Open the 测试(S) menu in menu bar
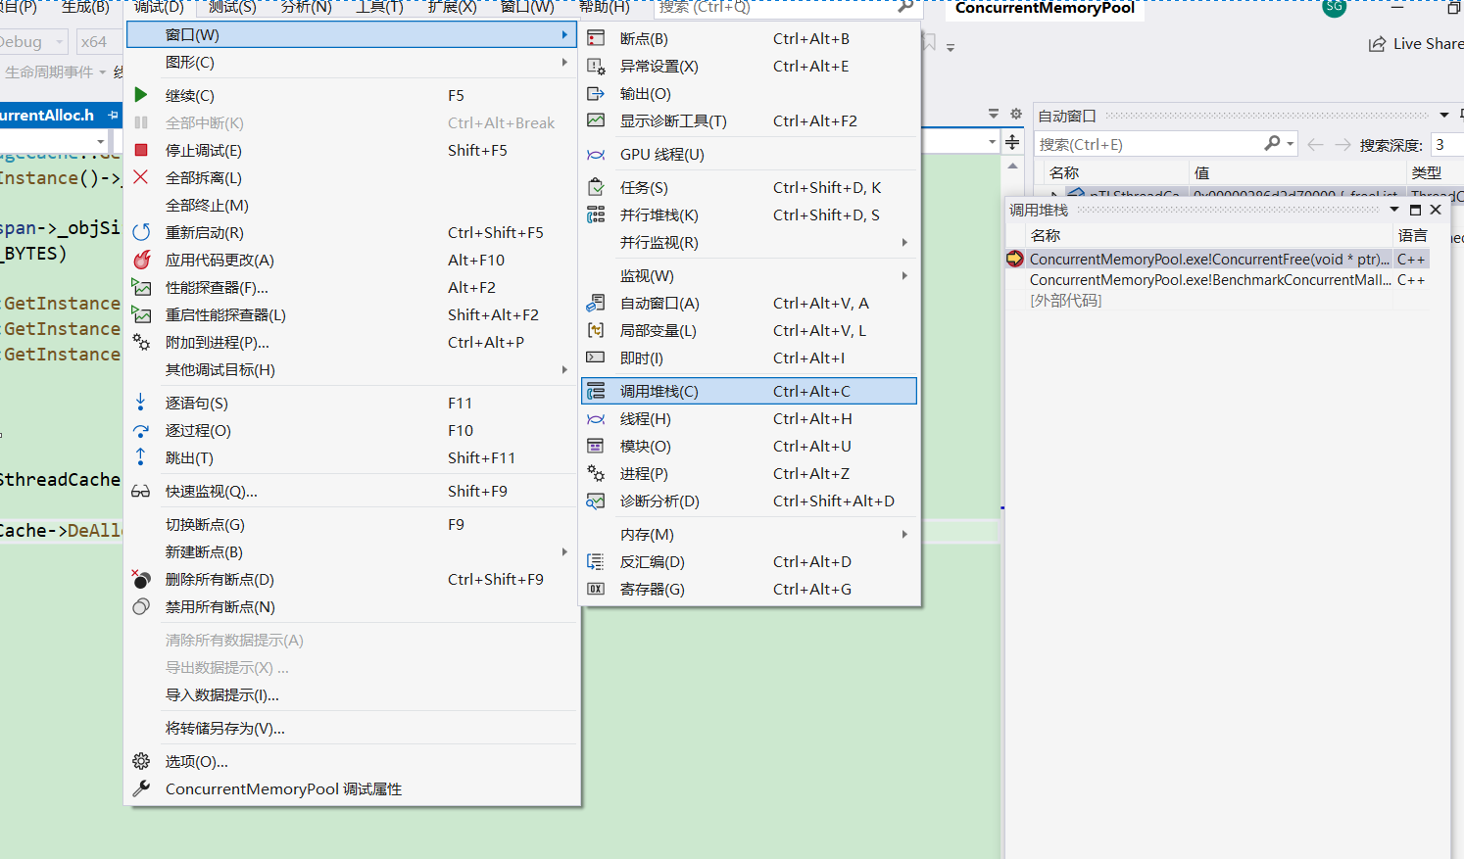1464x859 pixels. pos(232,7)
